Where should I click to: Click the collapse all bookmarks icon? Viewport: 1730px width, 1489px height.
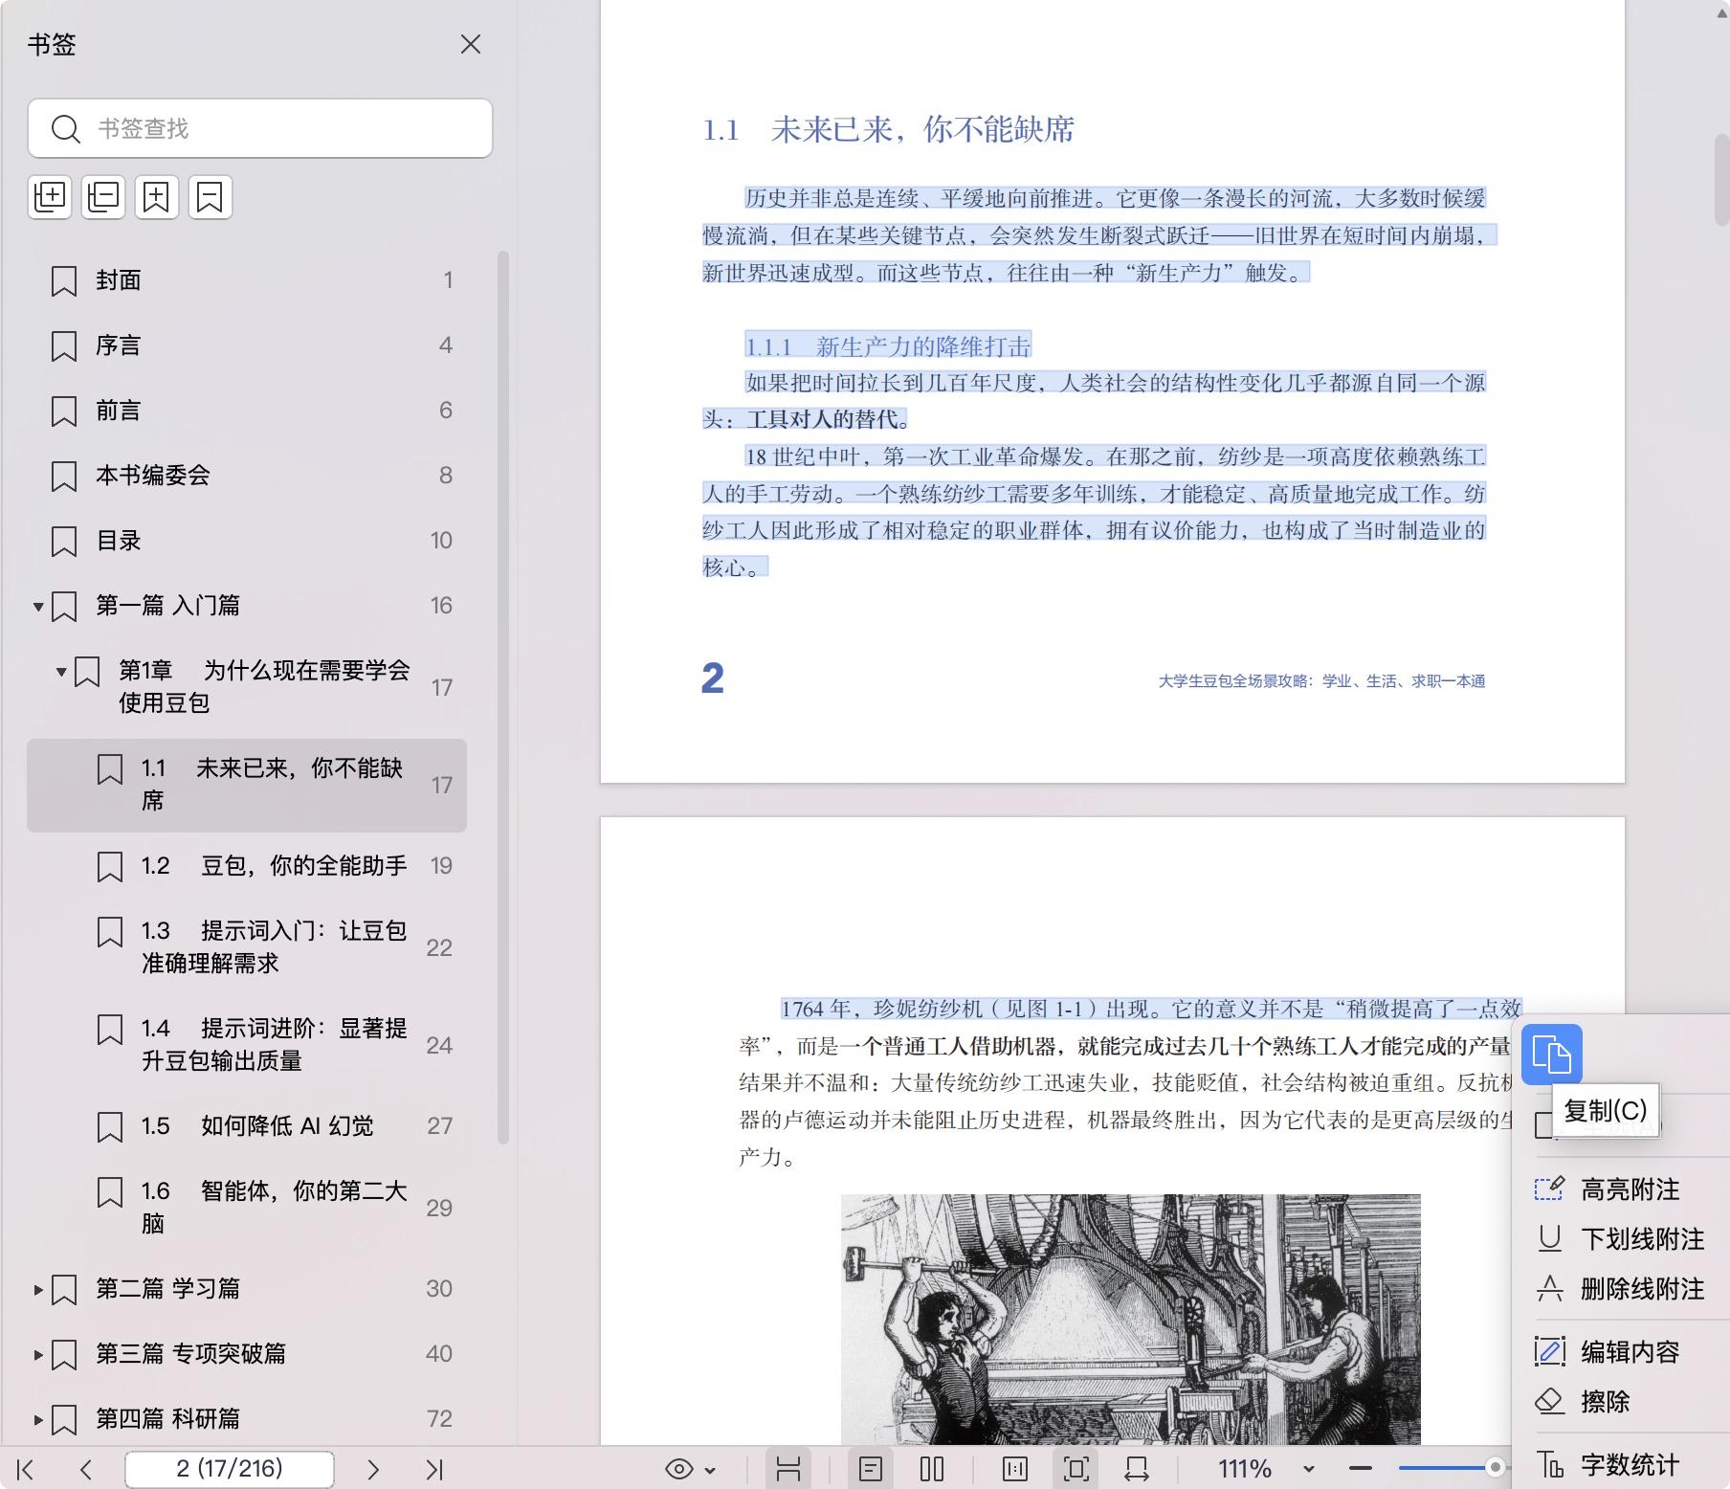coord(103,197)
